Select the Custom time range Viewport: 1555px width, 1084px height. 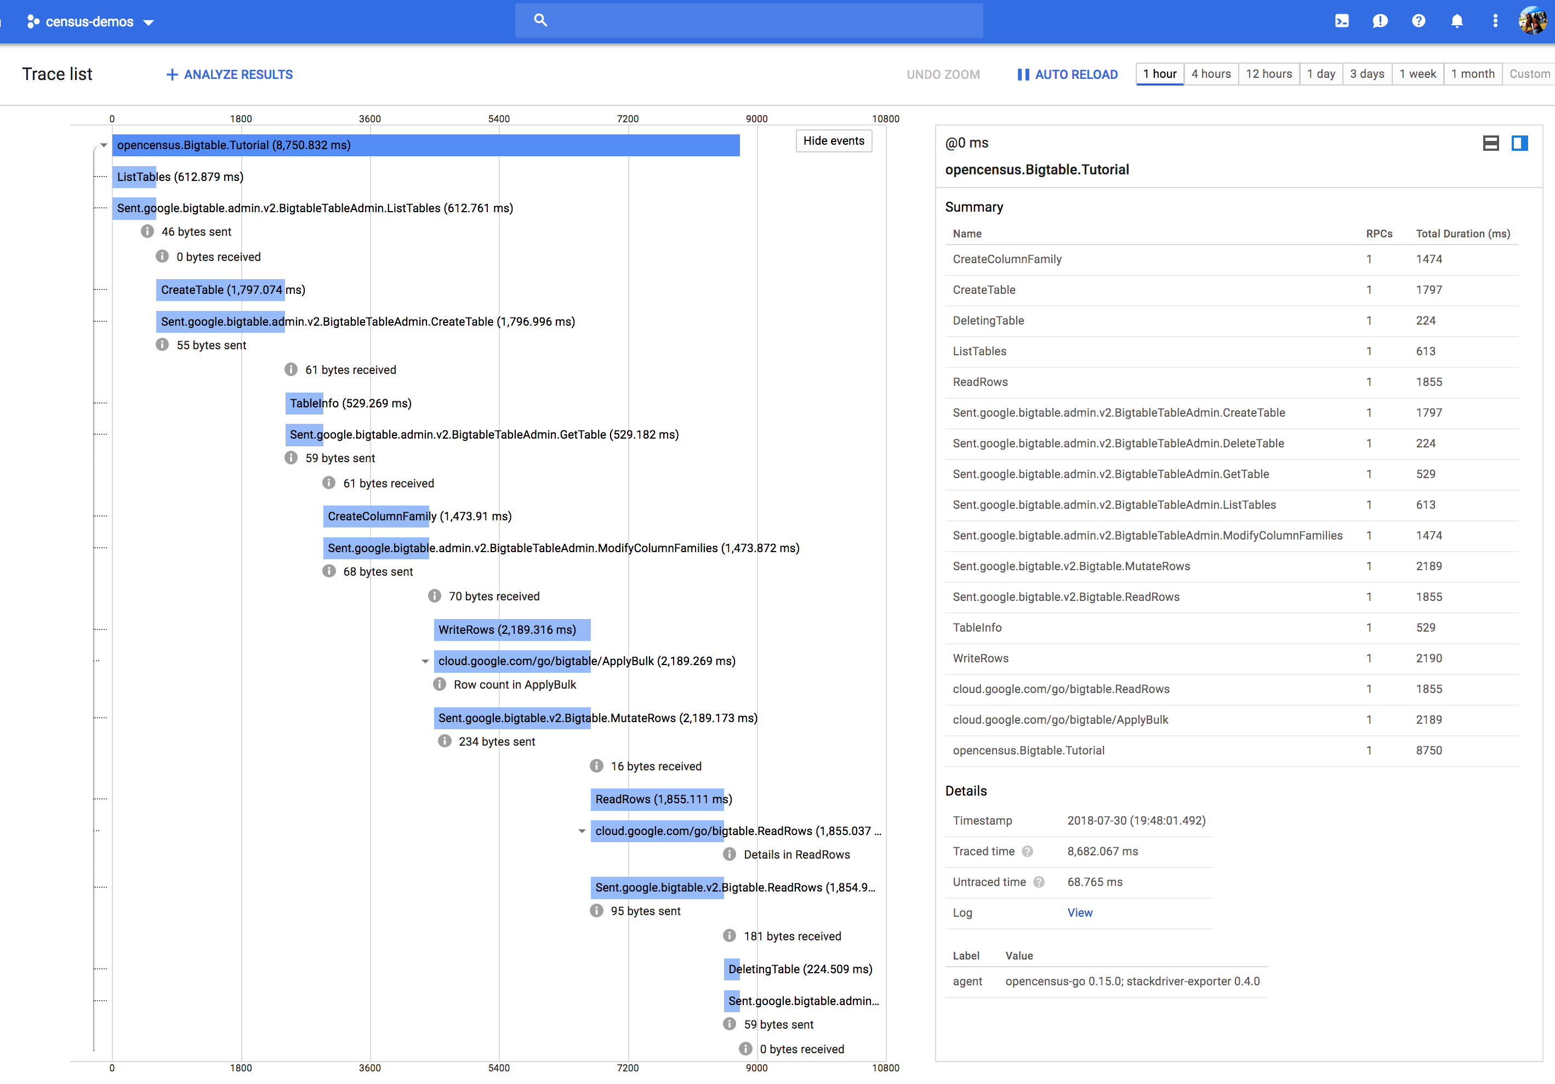tap(1529, 74)
